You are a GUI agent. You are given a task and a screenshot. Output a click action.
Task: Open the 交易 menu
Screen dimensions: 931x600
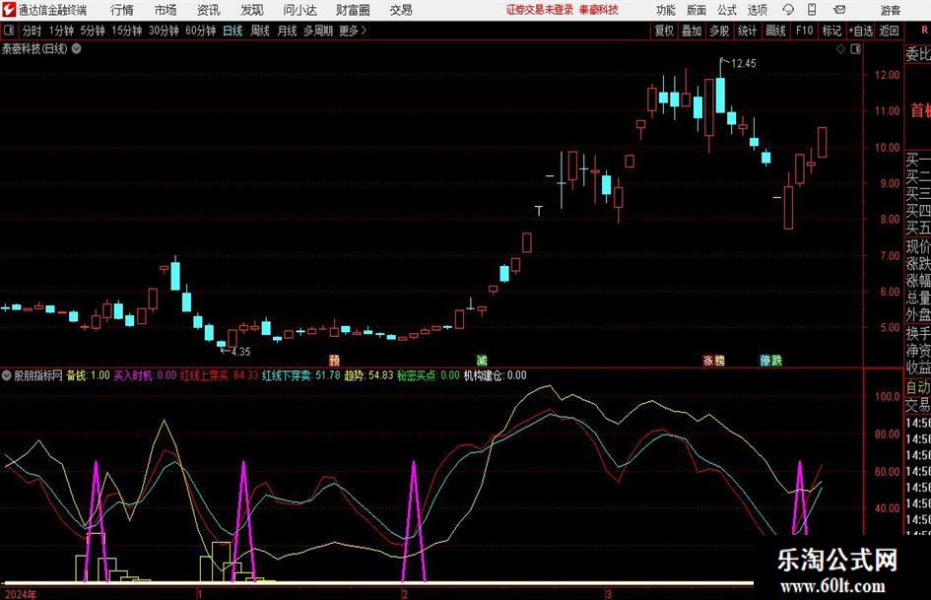tap(401, 10)
